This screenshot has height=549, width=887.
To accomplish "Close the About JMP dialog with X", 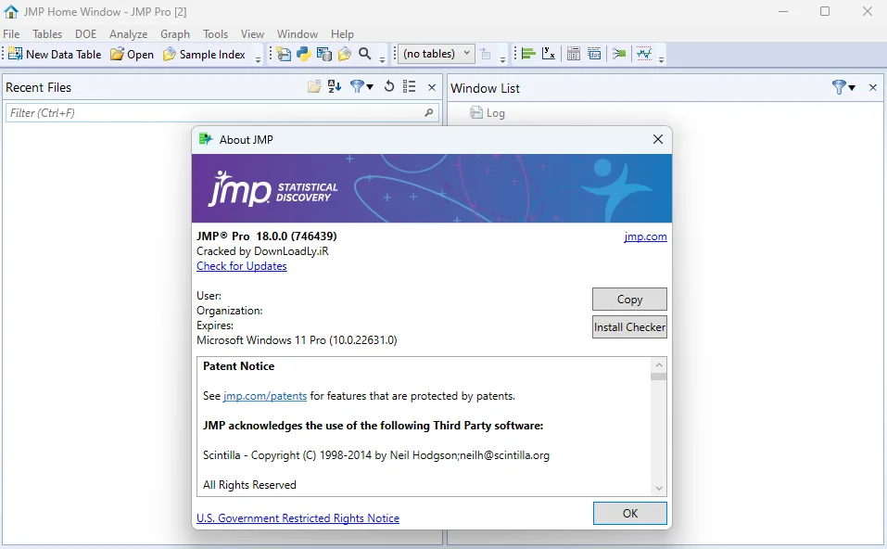I will pos(658,139).
